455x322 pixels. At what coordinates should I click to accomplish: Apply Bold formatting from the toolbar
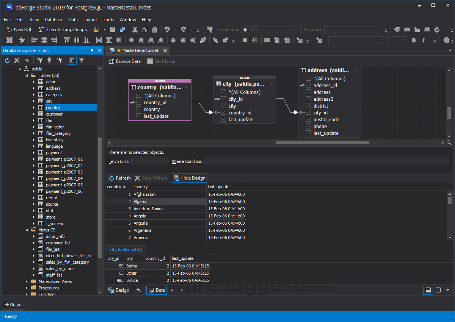413,40
